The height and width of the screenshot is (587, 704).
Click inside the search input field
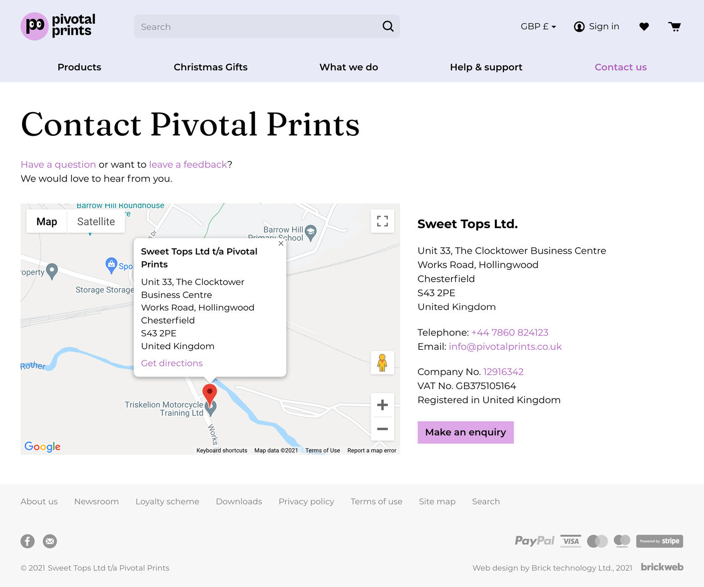pos(251,26)
